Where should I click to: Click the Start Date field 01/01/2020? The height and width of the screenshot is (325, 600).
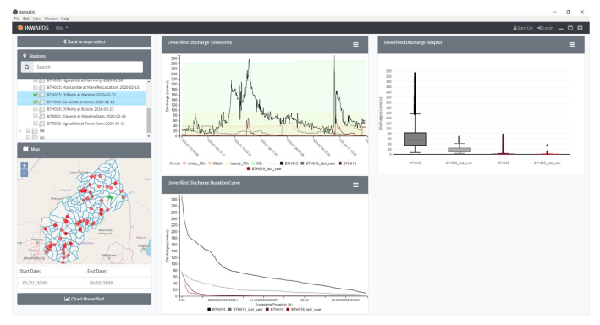click(x=51, y=283)
